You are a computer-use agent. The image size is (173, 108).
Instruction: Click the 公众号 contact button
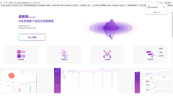161,56
